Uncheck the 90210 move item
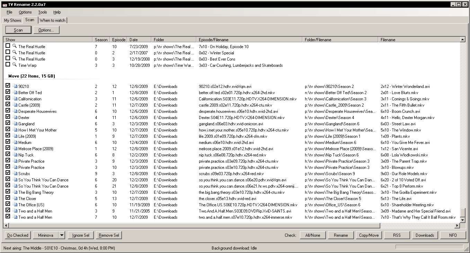 pos(8,86)
